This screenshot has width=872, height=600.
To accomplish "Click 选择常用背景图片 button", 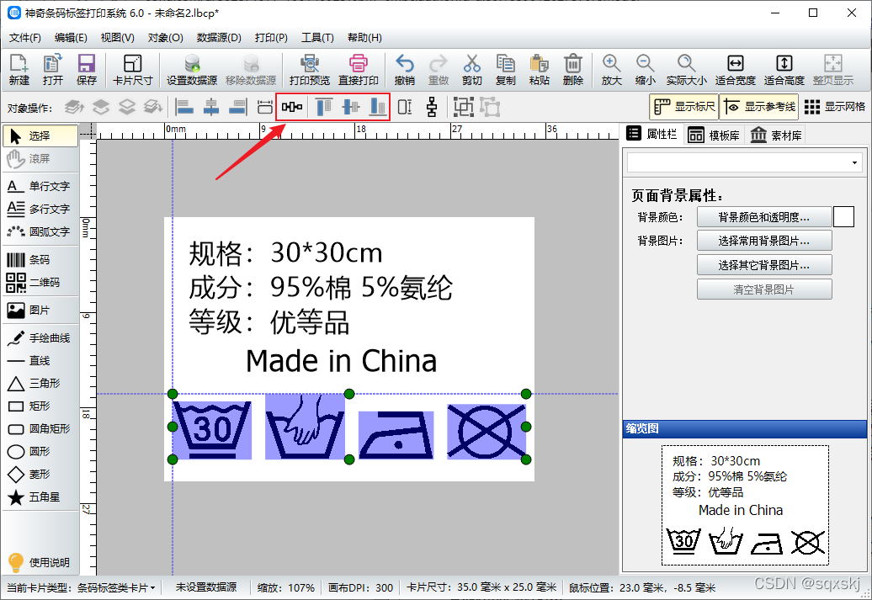I will tap(764, 241).
